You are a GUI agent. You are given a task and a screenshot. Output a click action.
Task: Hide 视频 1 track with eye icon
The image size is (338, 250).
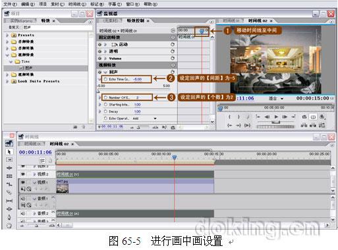pyautogui.click(x=23, y=182)
